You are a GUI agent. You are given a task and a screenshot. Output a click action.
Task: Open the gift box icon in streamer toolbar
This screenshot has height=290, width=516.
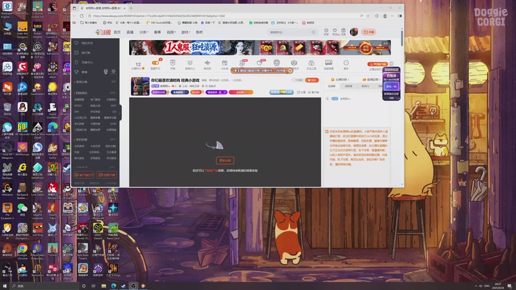pos(224,64)
